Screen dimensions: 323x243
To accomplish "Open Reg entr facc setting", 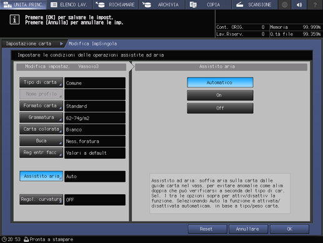I will pyautogui.click(x=41, y=153).
